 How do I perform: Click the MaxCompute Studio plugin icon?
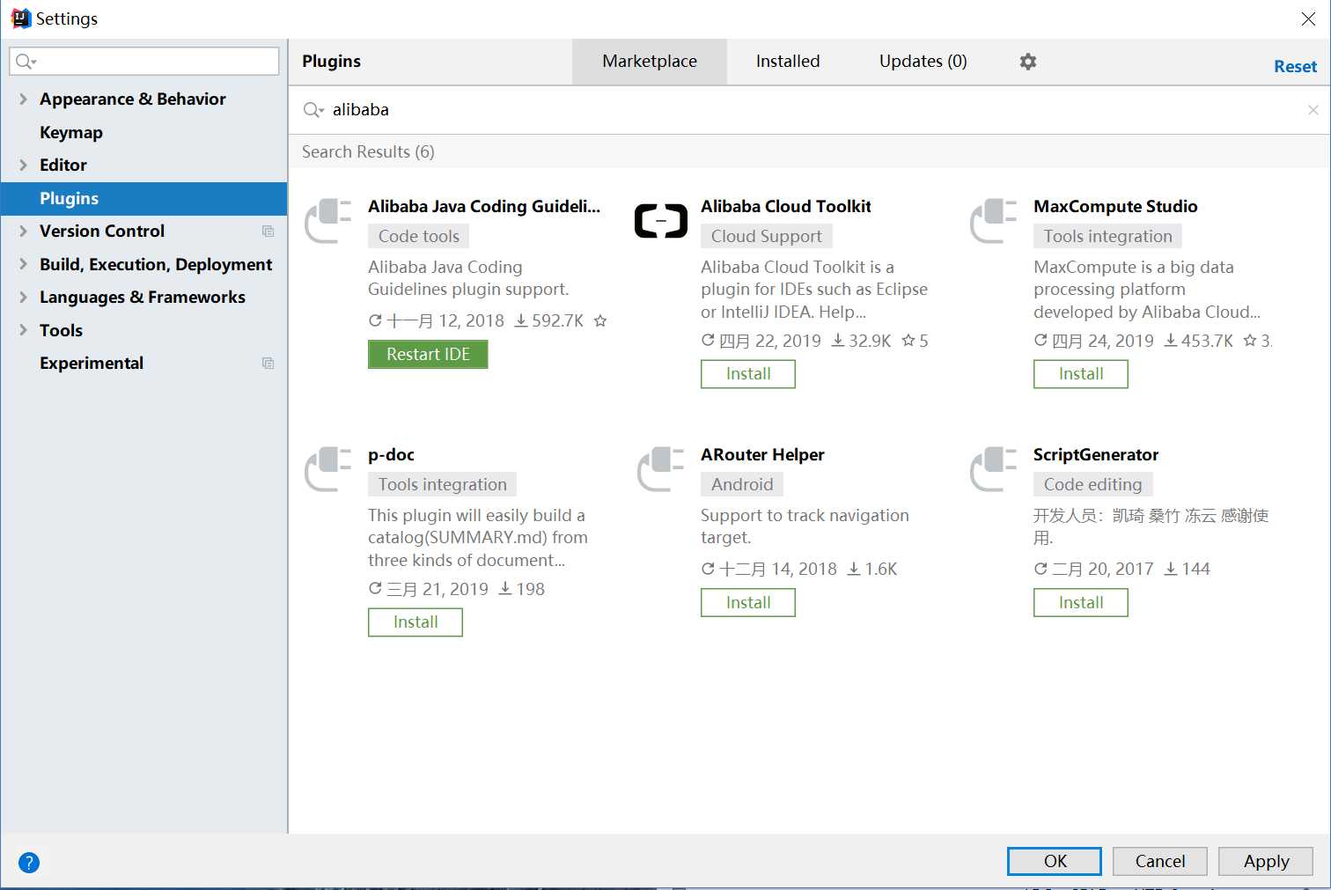click(x=994, y=221)
